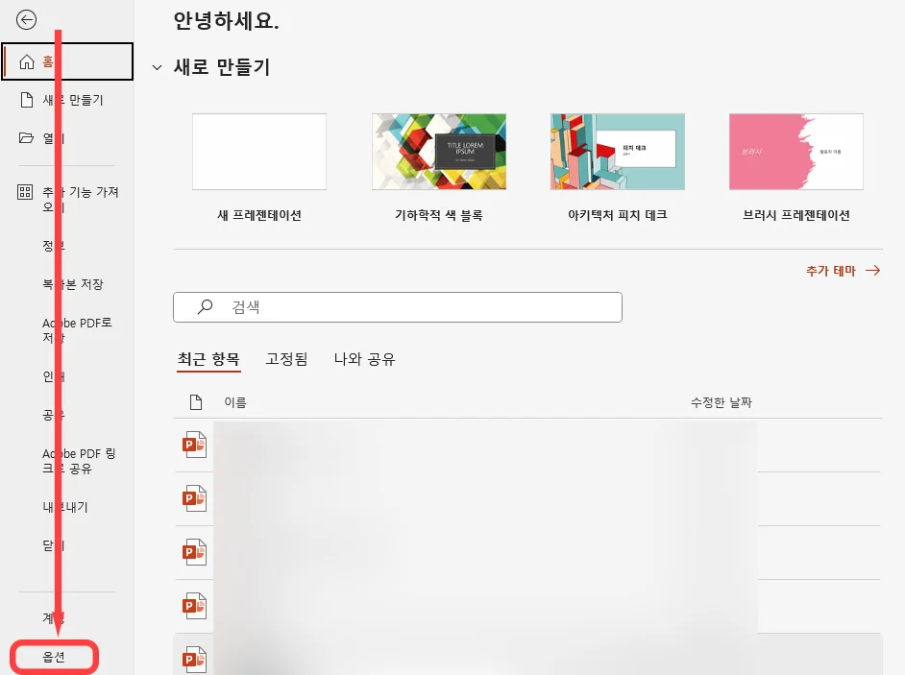Viewport: 905px width, 675px height.
Task: Click the back arrow to exit backstage view
Action: pos(26,19)
